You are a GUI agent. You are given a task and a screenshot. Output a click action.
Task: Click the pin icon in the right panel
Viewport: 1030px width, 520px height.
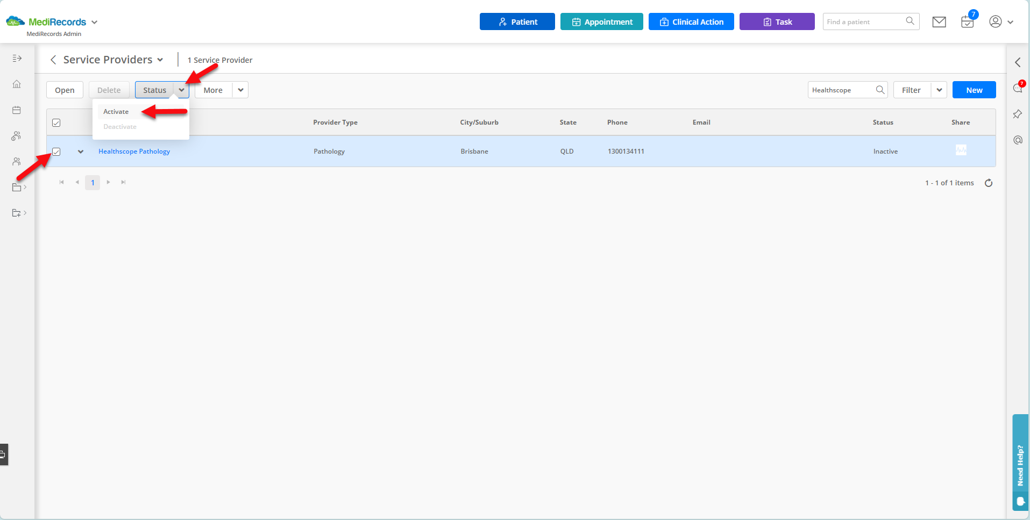(x=1018, y=114)
